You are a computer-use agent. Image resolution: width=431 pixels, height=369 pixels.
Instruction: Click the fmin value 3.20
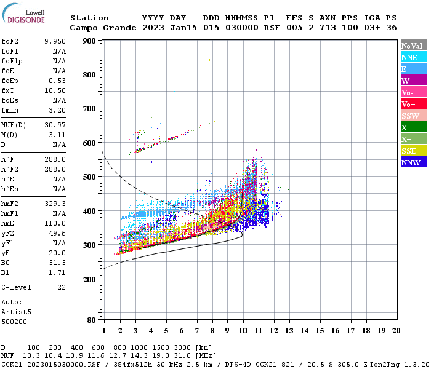coord(57,110)
